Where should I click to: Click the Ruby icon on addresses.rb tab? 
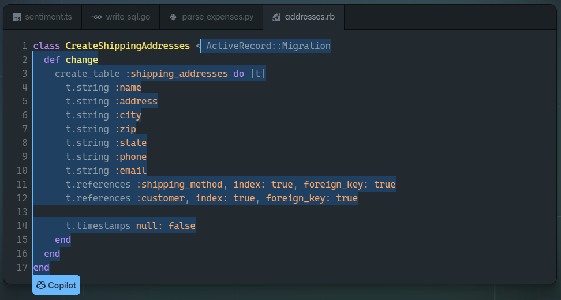coord(276,17)
